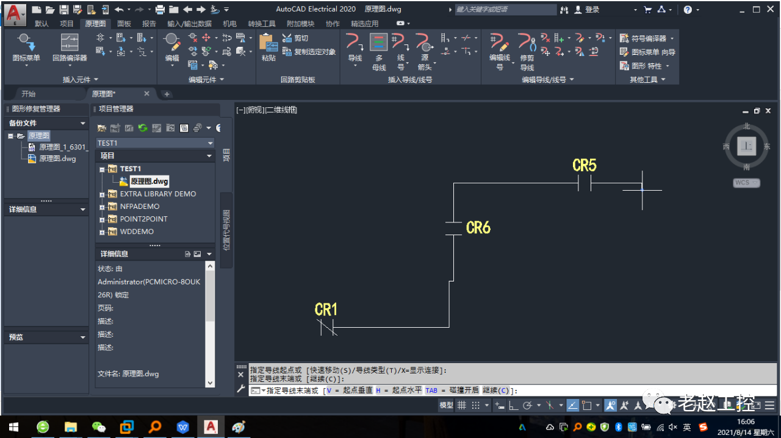The width and height of the screenshot is (781, 438).
Task: Click the 编辑线号 edit wire number tool
Action: click(499, 52)
